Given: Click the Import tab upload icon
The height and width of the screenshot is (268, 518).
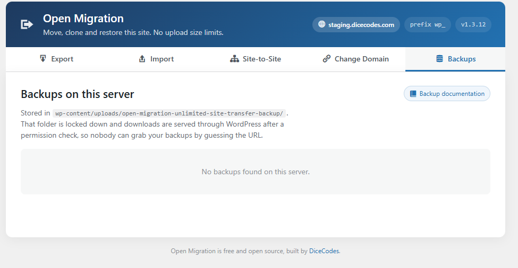Looking at the screenshot, I should [x=142, y=59].
